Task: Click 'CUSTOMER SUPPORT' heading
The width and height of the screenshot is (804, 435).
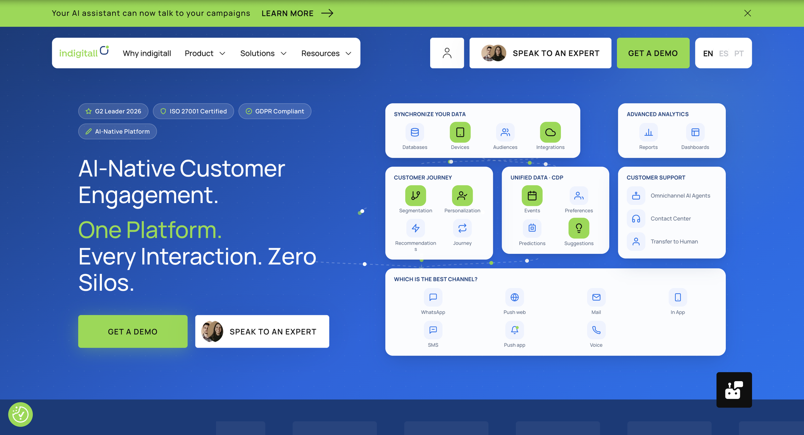Action: click(656, 177)
